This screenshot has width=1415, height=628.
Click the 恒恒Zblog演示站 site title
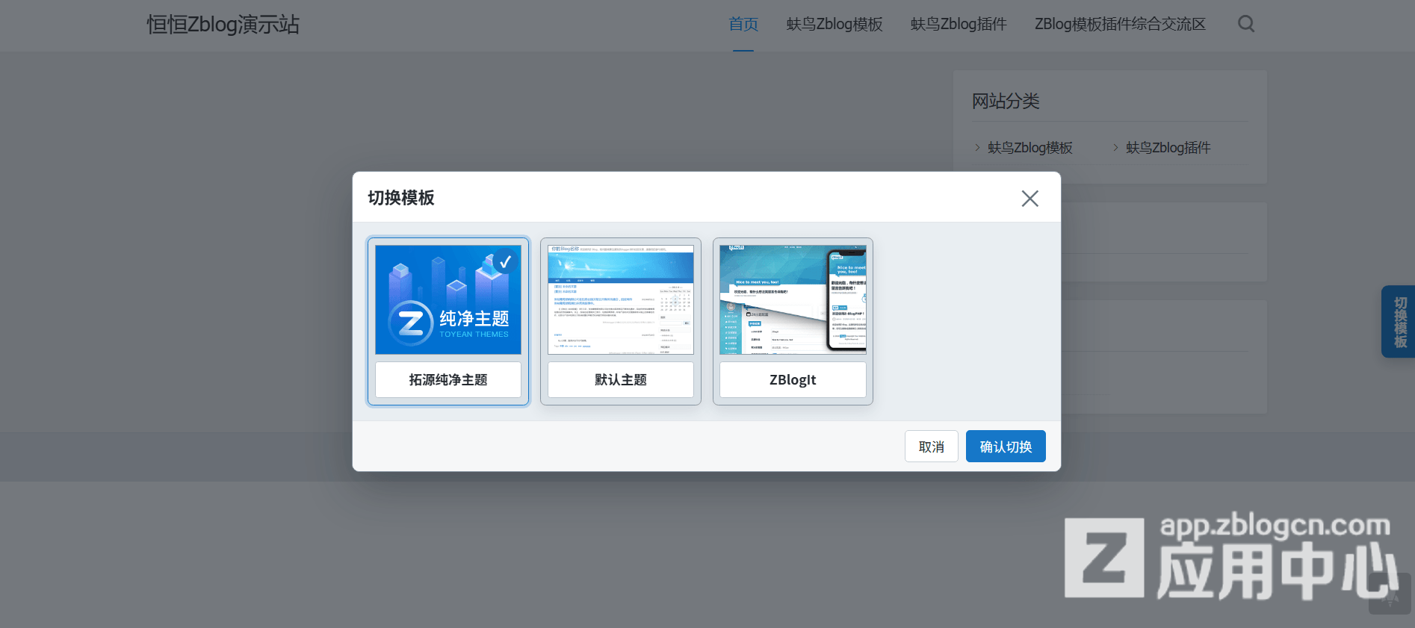(223, 25)
